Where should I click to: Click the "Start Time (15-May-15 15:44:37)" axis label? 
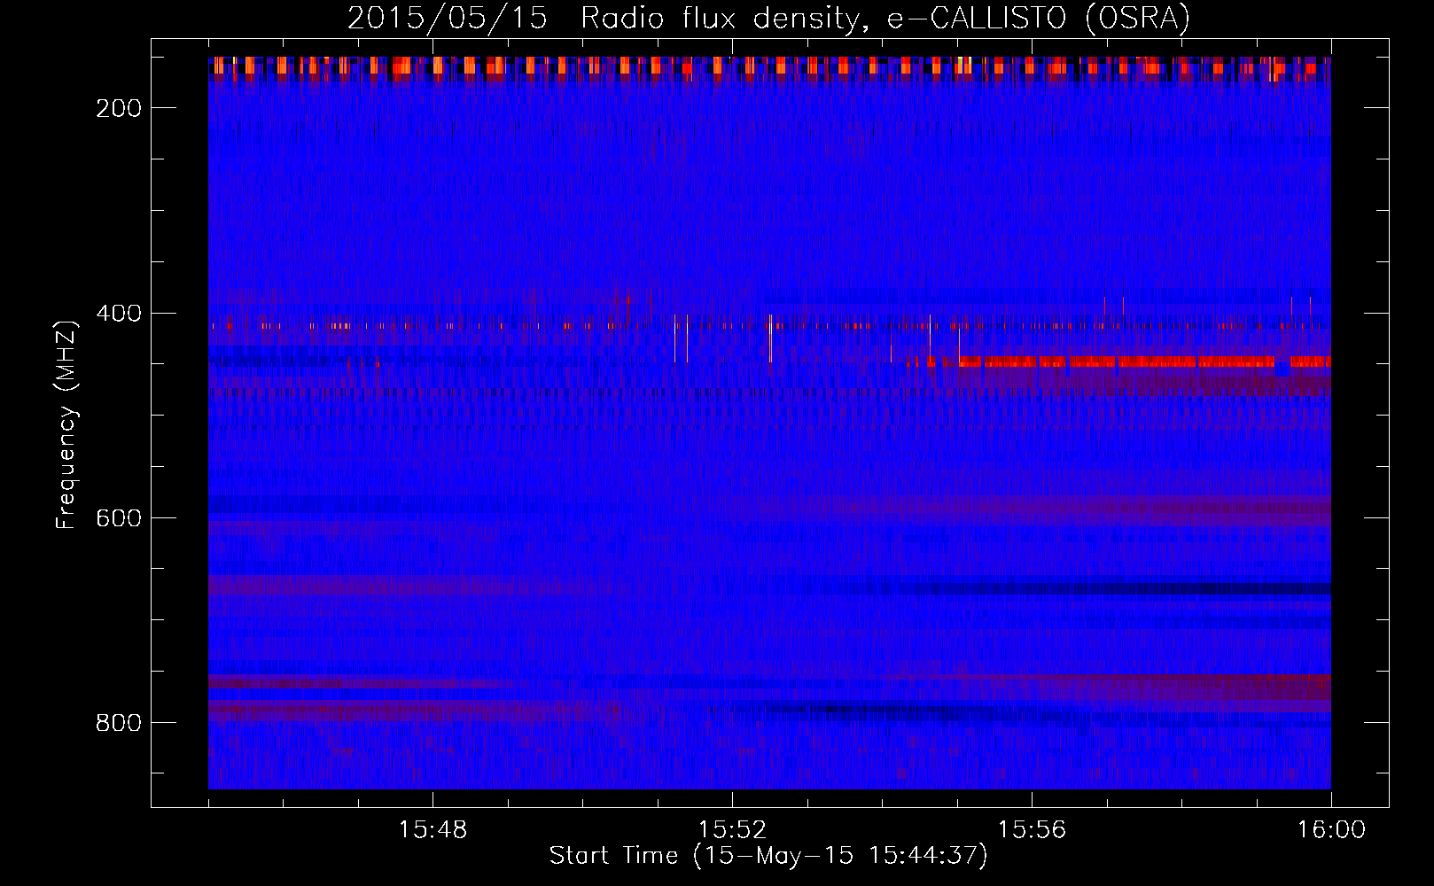(x=768, y=856)
